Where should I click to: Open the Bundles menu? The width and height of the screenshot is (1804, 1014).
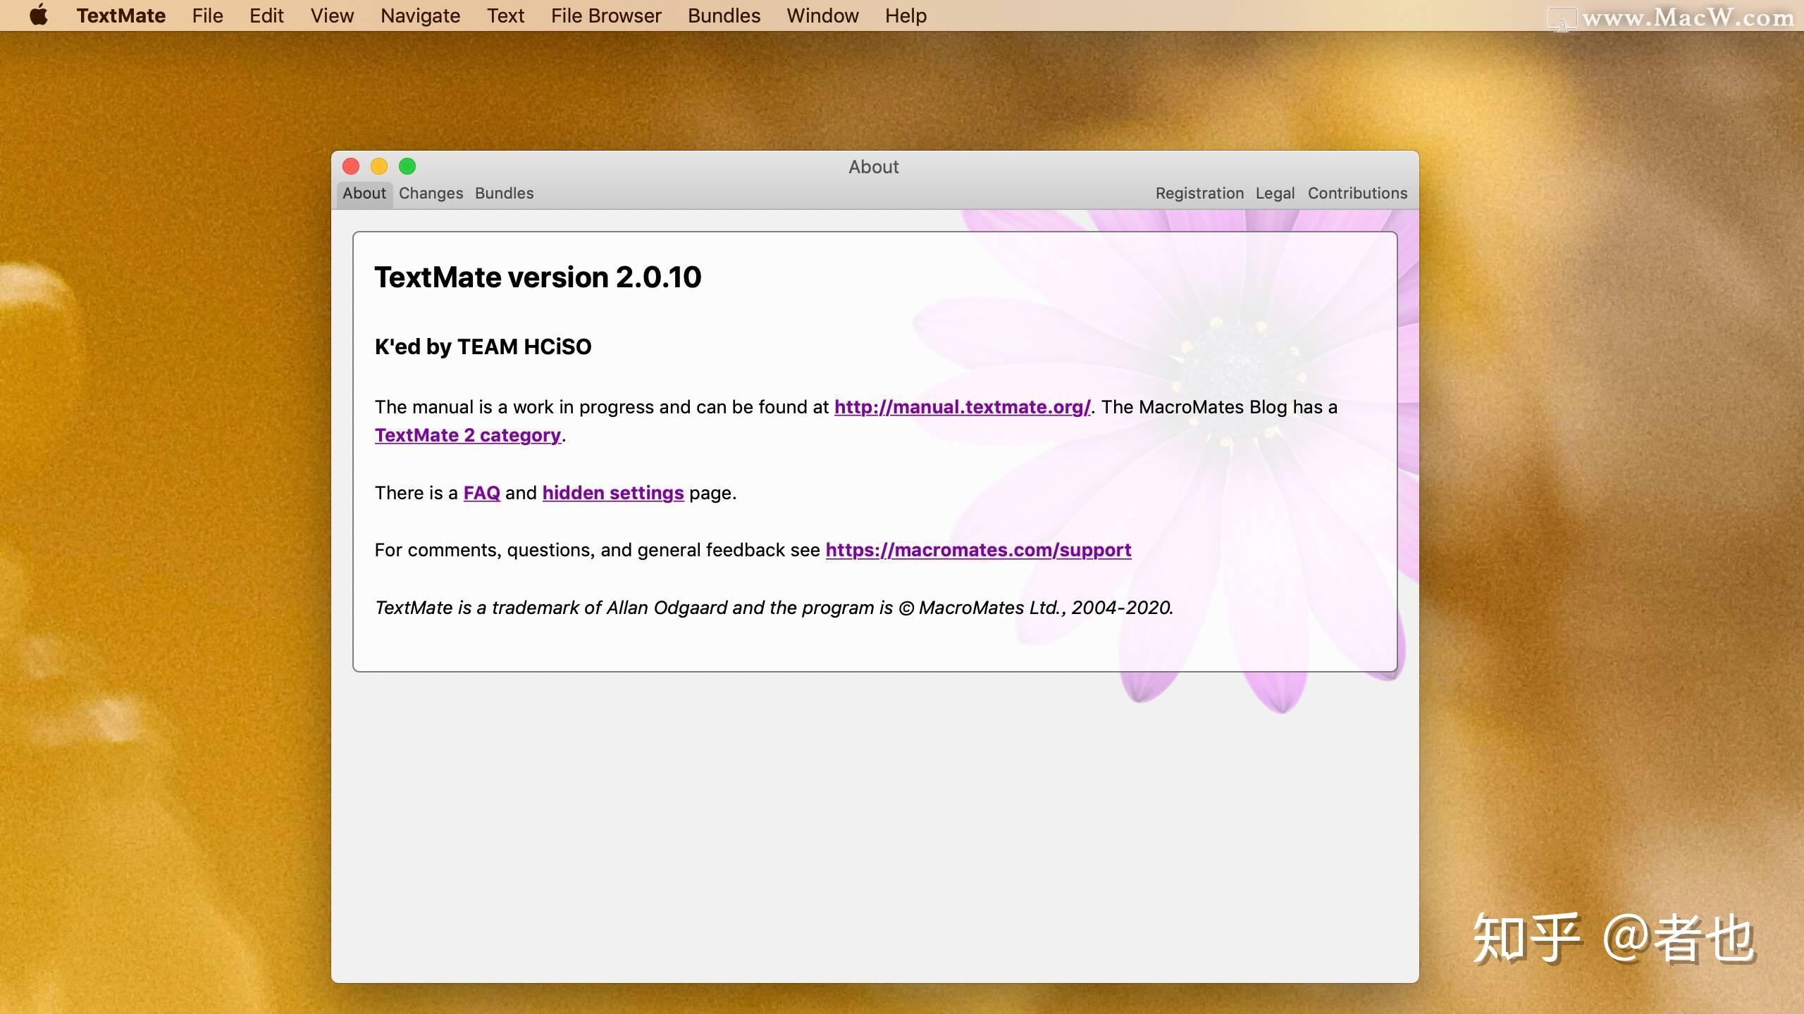coord(724,15)
